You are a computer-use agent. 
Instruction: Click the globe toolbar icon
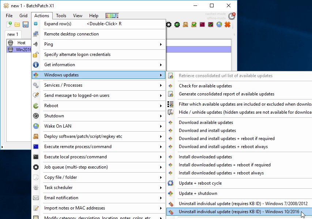click(219, 24)
